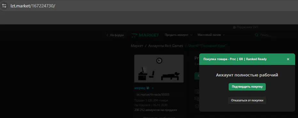Open Продать аккаунт dropdown menu

tap(178, 35)
